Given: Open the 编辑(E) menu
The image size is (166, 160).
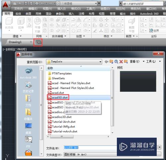Looking at the screenshot, I should click(x=33, y=9).
